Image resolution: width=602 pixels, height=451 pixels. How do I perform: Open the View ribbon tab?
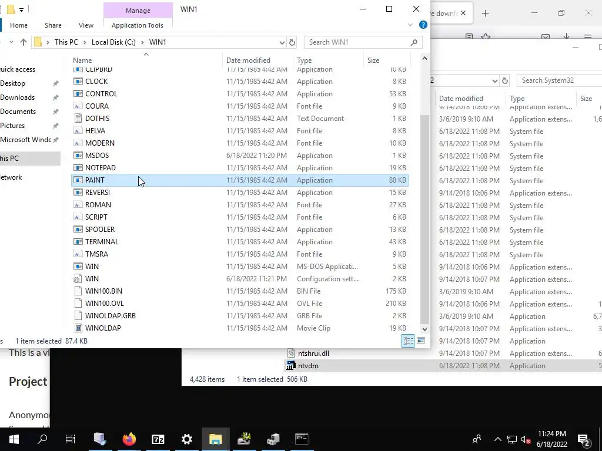(x=86, y=25)
